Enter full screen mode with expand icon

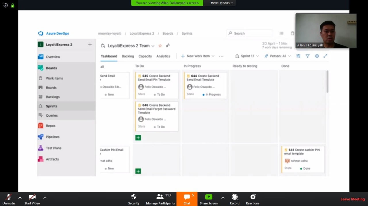click(x=325, y=56)
